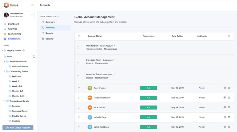The width and height of the screenshot is (237, 132).
Task: Open the Seasonal Events folder
Action: (20, 66)
